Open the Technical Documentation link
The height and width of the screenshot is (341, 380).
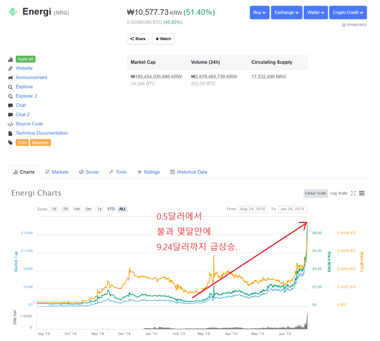[x=41, y=133]
